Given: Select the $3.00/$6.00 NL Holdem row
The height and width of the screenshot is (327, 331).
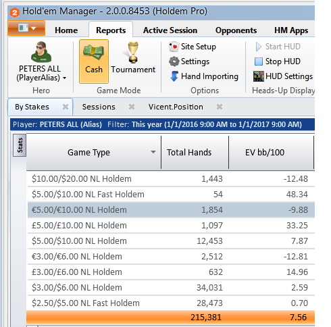Looking at the screenshot, I should click(x=171, y=288).
